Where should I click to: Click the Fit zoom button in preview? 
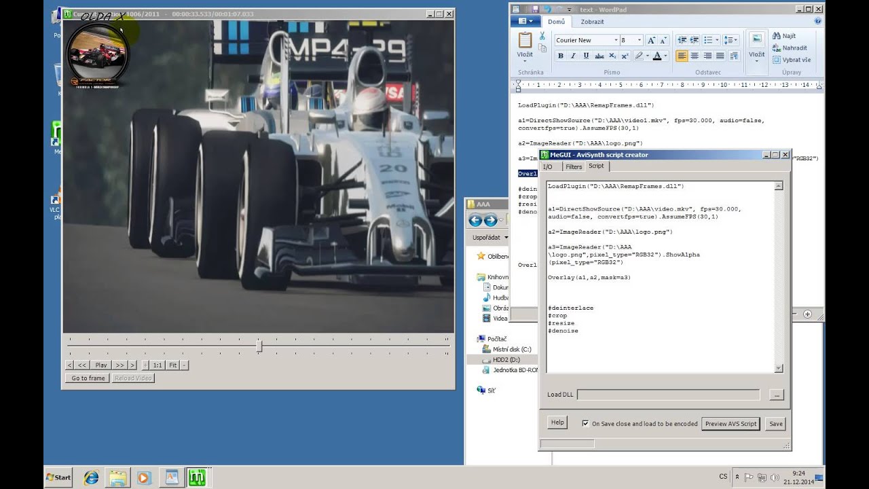(x=172, y=365)
